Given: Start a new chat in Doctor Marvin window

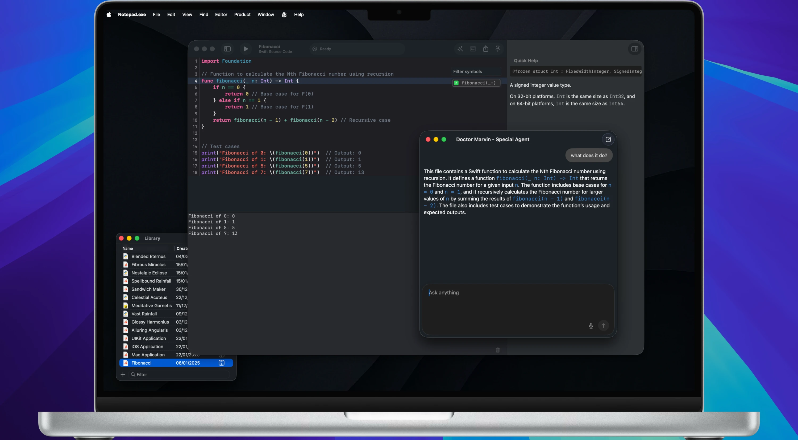Looking at the screenshot, I should click(608, 139).
